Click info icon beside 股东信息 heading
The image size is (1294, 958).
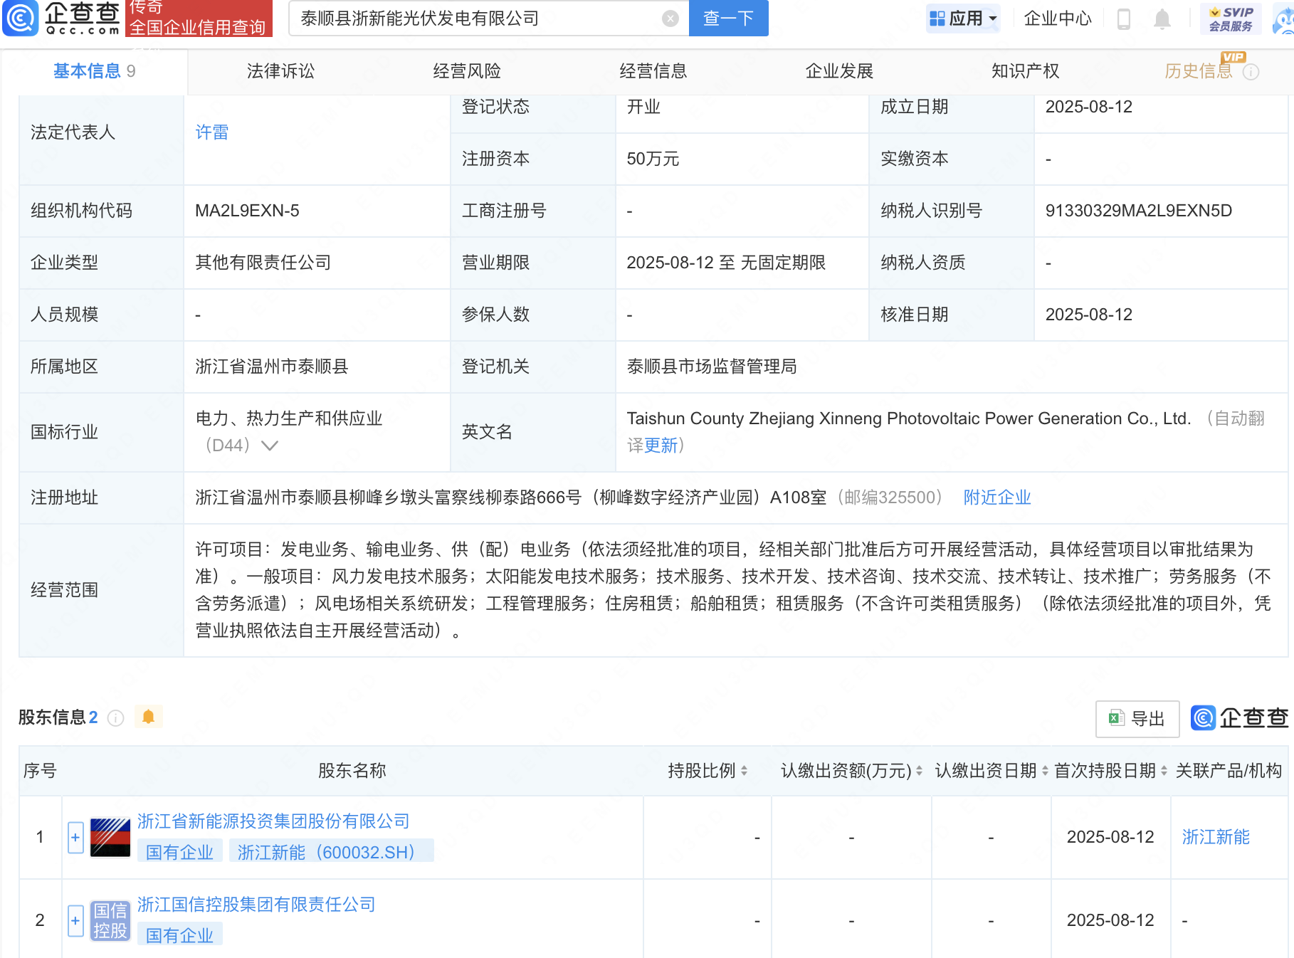click(x=115, y=717)
